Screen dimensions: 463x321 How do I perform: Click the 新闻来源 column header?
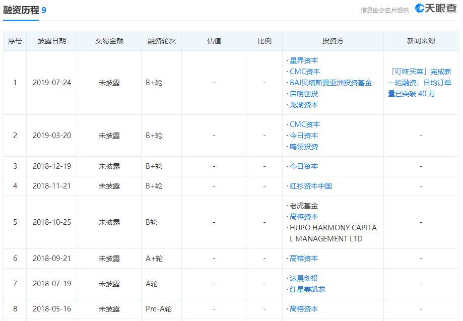click(421, 41)
